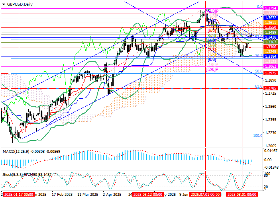Click the 0.00 MACD scale value
The image size is (279, 199).
tap(268, 160)
